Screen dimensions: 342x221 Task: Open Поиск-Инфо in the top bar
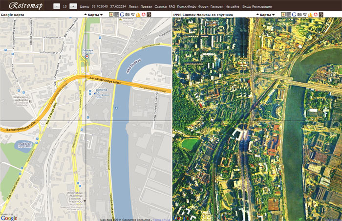tap(187, 6)
